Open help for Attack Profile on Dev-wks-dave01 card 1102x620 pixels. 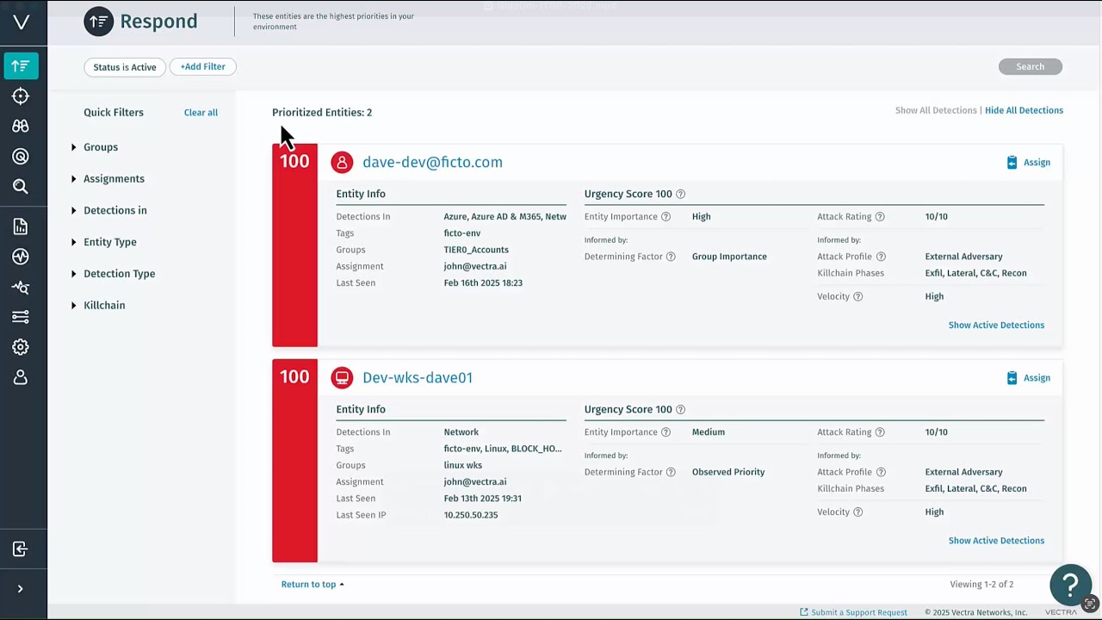click(881, 472)
